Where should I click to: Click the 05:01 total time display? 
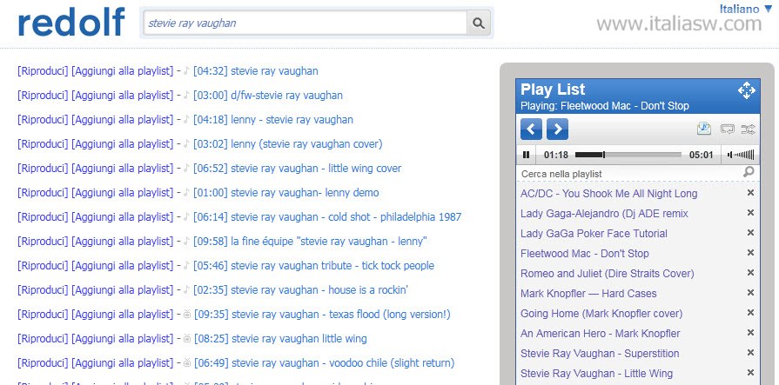click(701, 155)
